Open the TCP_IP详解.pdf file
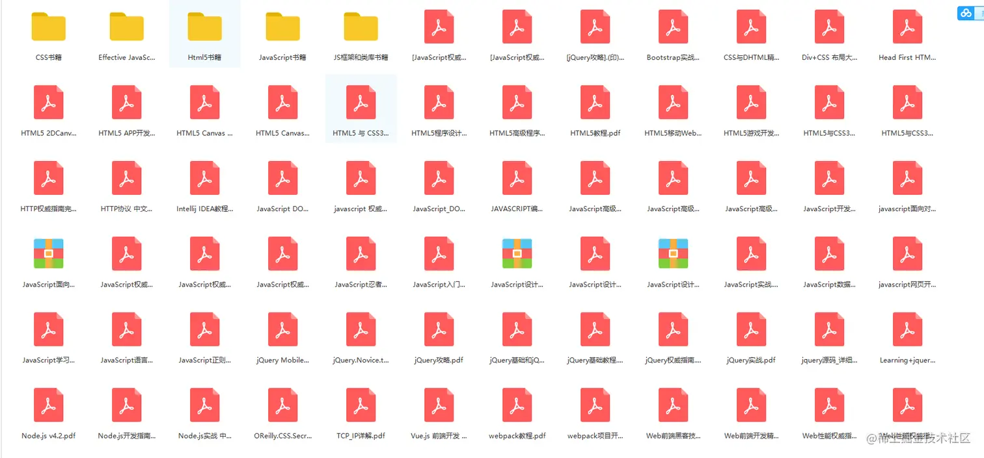Screen dimensions: 984x458 (361, 405)
